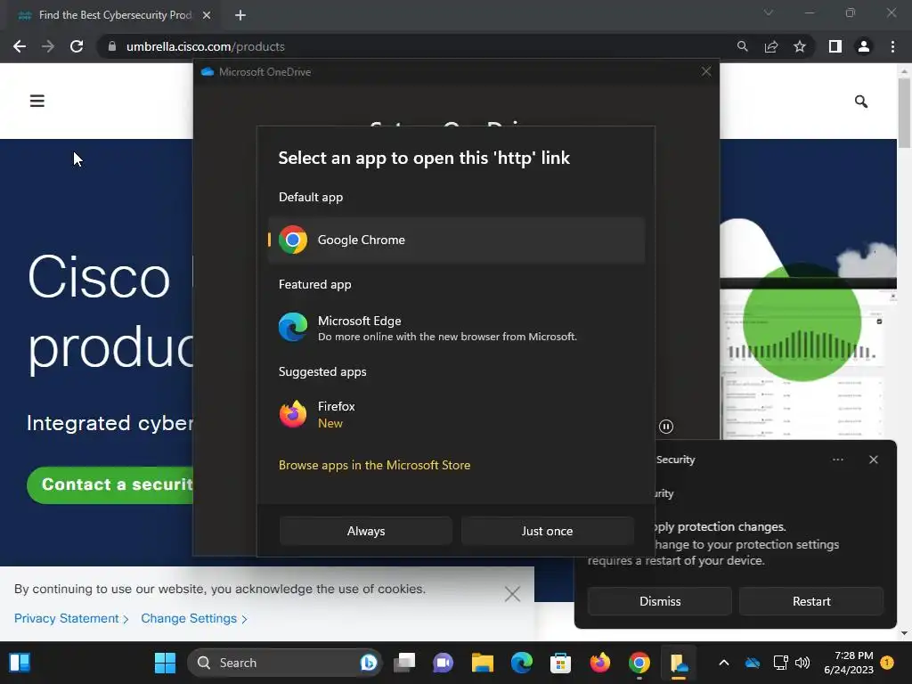Close the Security notification

pos(873,460)
